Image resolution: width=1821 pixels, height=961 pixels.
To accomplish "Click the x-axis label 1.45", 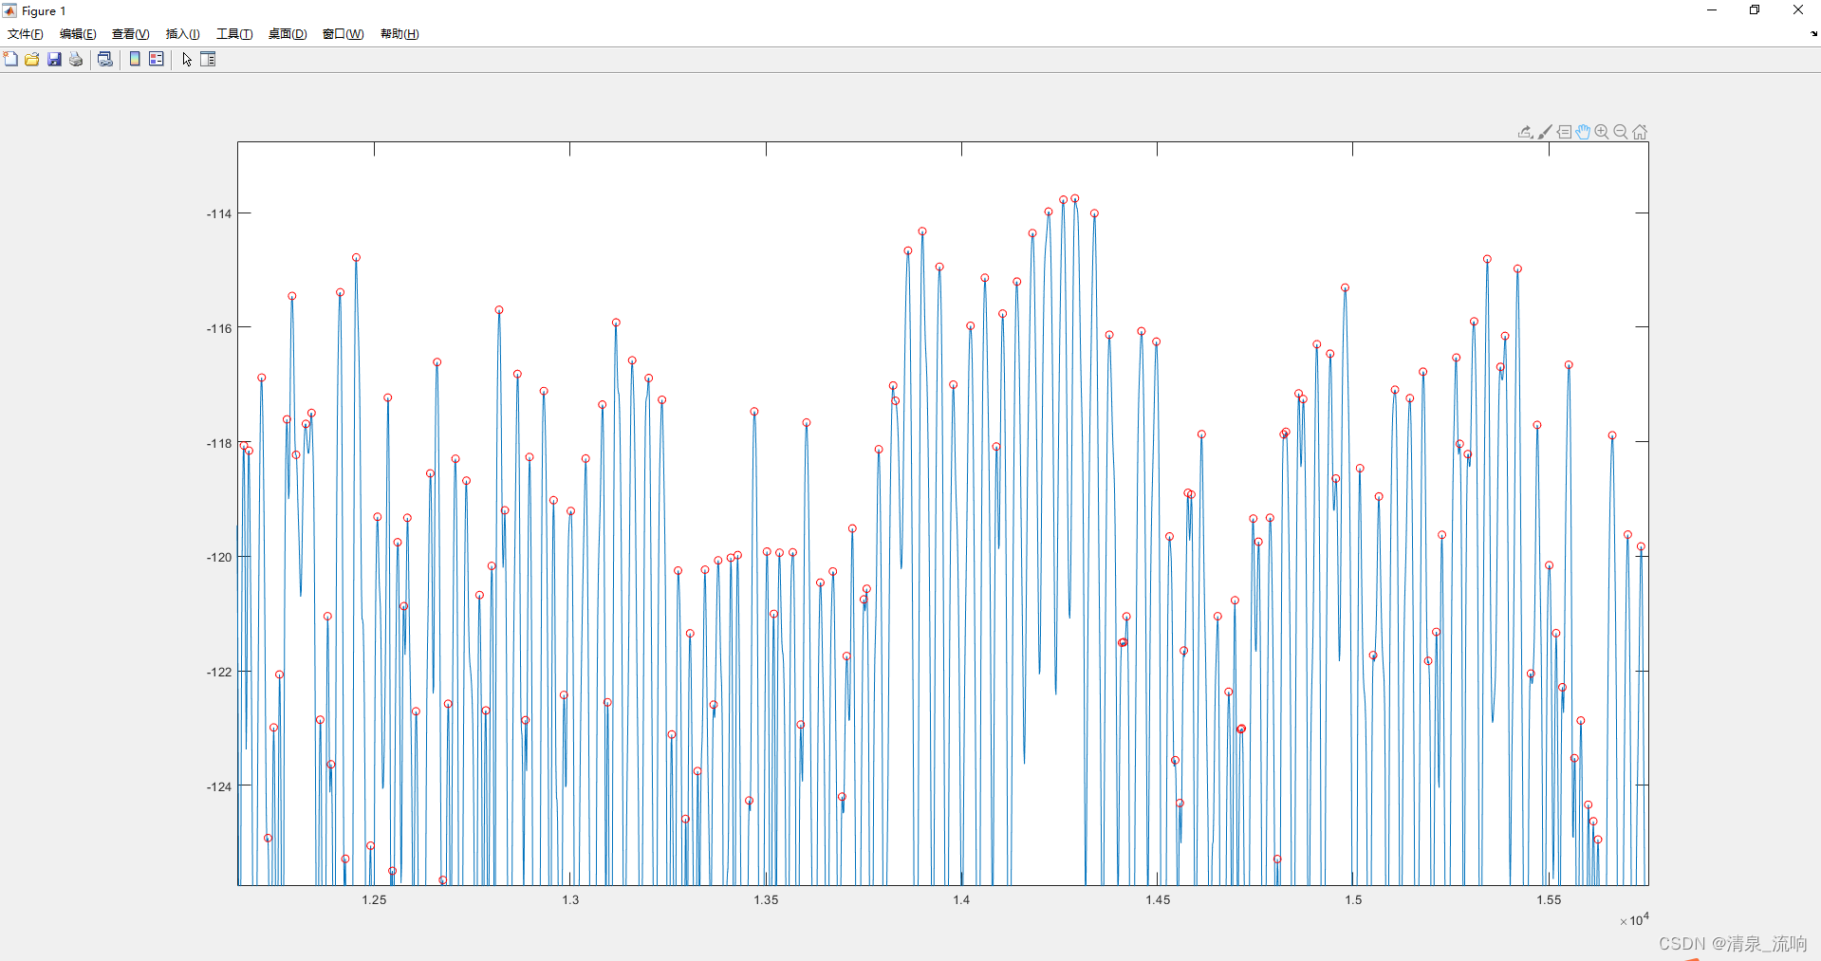I will click(1158, 899).
